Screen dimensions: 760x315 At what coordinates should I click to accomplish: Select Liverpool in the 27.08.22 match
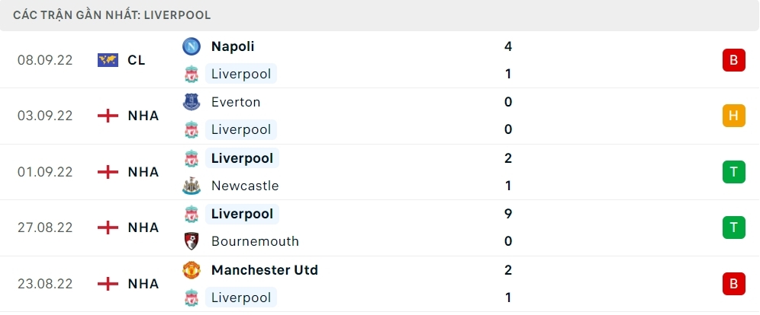242,214
